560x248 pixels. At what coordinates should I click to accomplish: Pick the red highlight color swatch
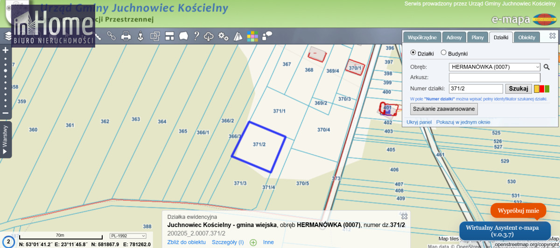click(542, 89)
